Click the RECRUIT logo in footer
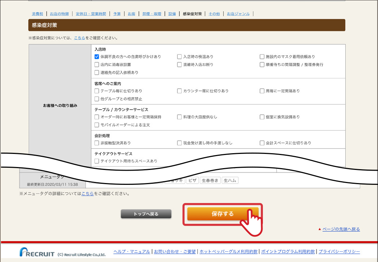The width and height of the screenshot is (378, 262). [37, 252]
